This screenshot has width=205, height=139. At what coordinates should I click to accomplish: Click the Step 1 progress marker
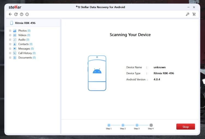(109, 125)
